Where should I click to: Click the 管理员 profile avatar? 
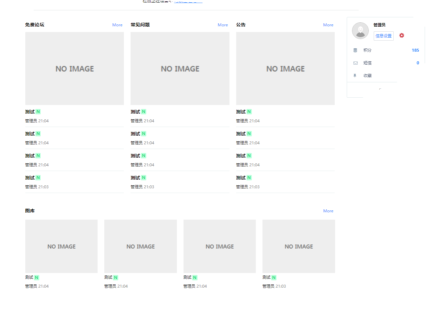pyautogui.click(x=360, y=31)
